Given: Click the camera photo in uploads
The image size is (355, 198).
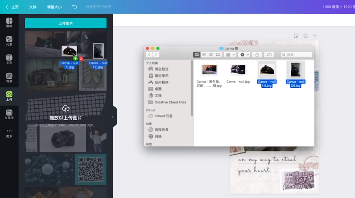Looking at the screenshot, I should [x=63, y=138].
